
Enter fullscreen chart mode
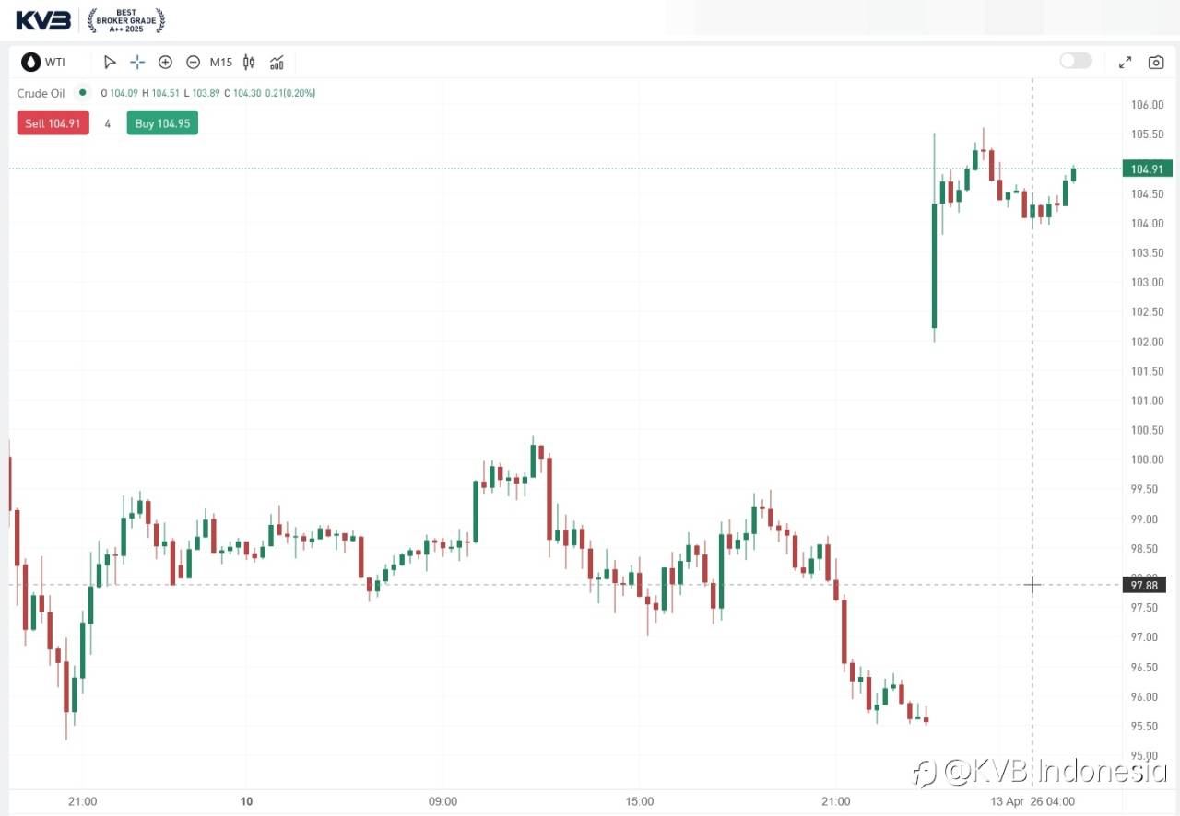pyautogui.click(x=1125, y=63)
